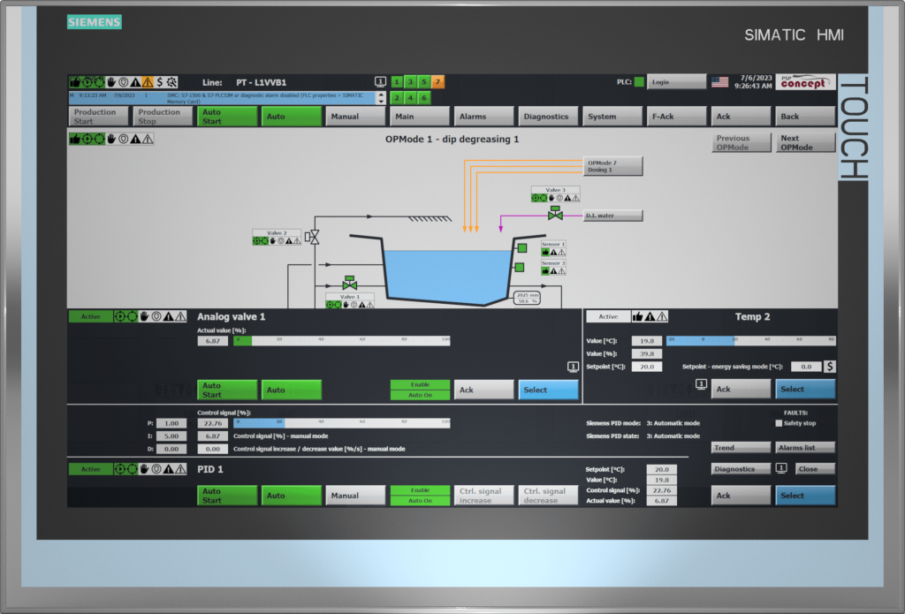Click the D parameter field showing 0.00
905x614 pixels.
point(171,449)
